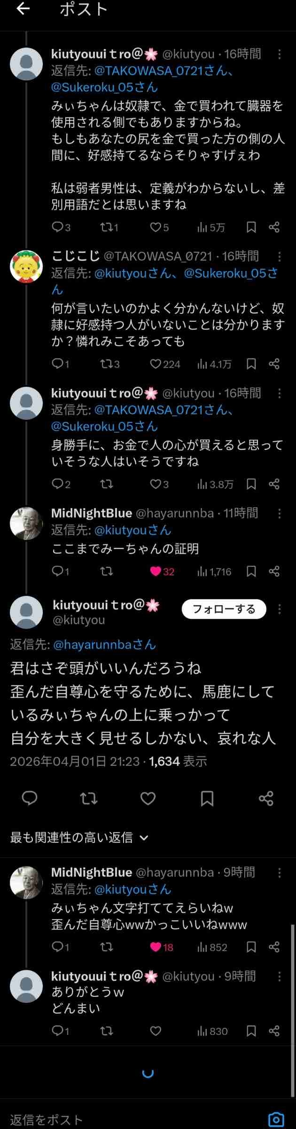View analytics on the 5万 views post
The height and width of the screenshot is (1129, 296).
click(x=211, y=228)
